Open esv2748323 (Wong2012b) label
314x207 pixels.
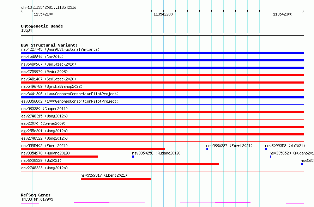[44, 168]
